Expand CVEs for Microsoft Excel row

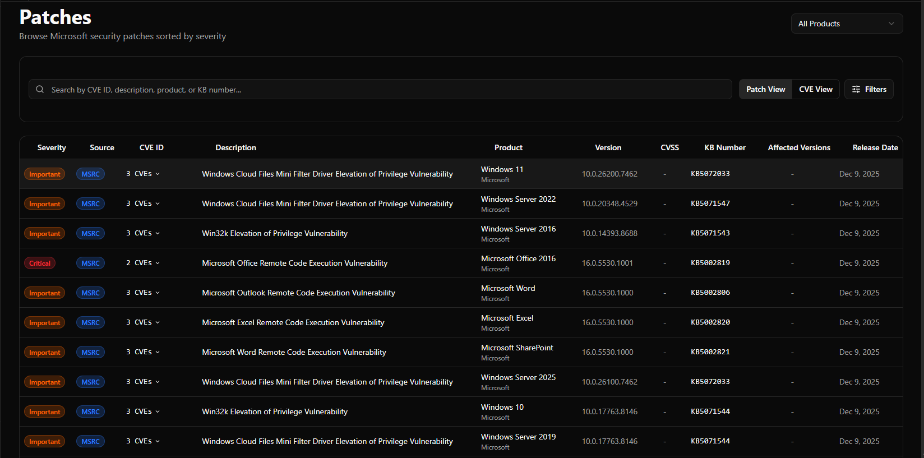(143, 322)
